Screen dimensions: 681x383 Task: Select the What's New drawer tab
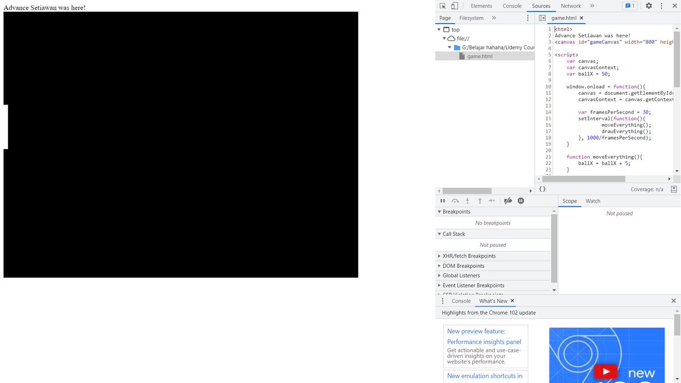493,301
